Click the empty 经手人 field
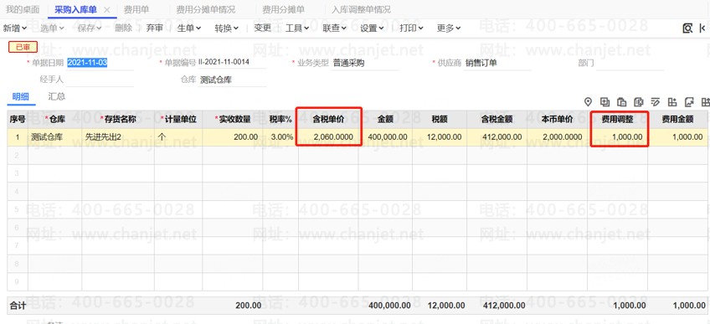The height and width of the screenshot is (324, 710). 100,80
